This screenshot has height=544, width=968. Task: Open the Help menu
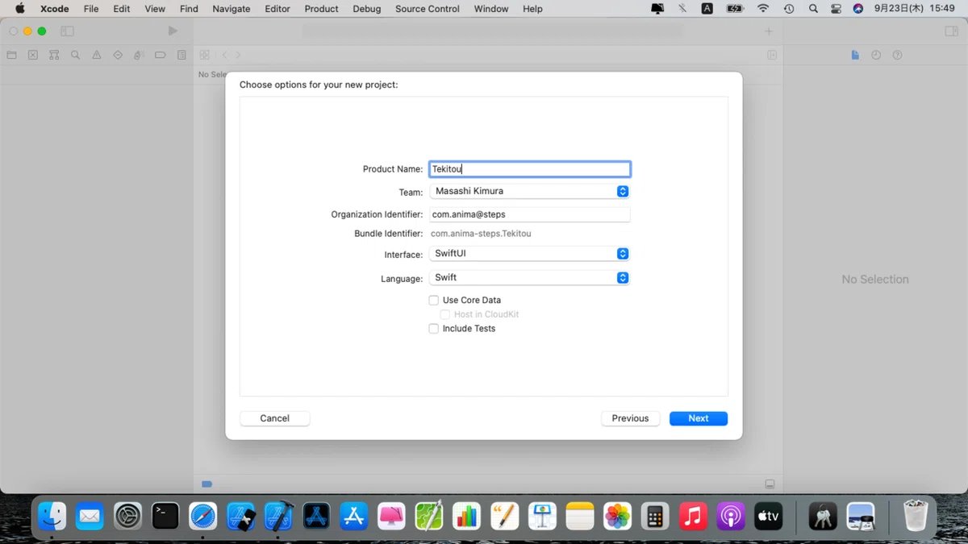point(532,9)
